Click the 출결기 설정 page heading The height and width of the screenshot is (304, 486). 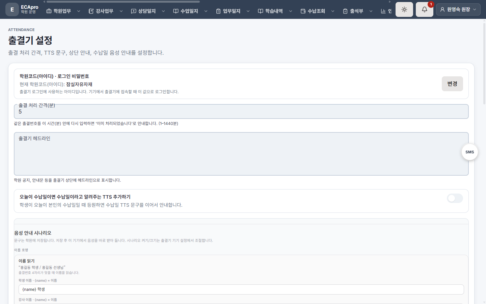(x=30, y=41)
